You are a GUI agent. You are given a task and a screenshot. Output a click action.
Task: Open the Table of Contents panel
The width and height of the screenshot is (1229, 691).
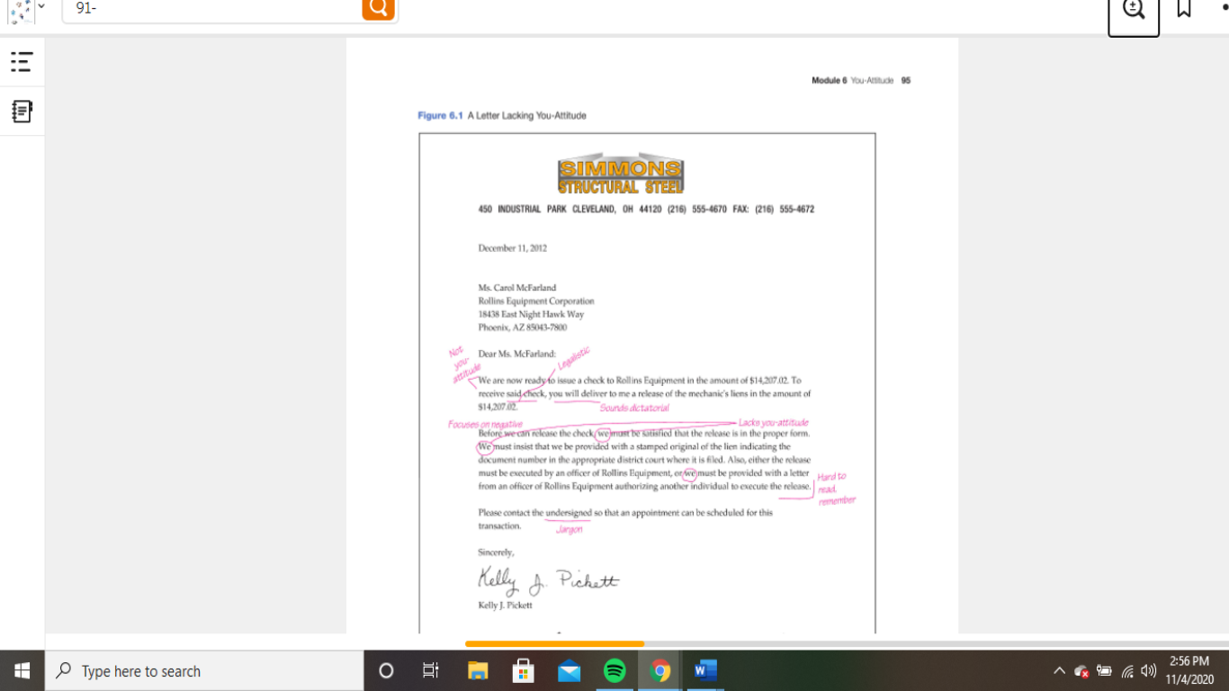coord(22,61)
